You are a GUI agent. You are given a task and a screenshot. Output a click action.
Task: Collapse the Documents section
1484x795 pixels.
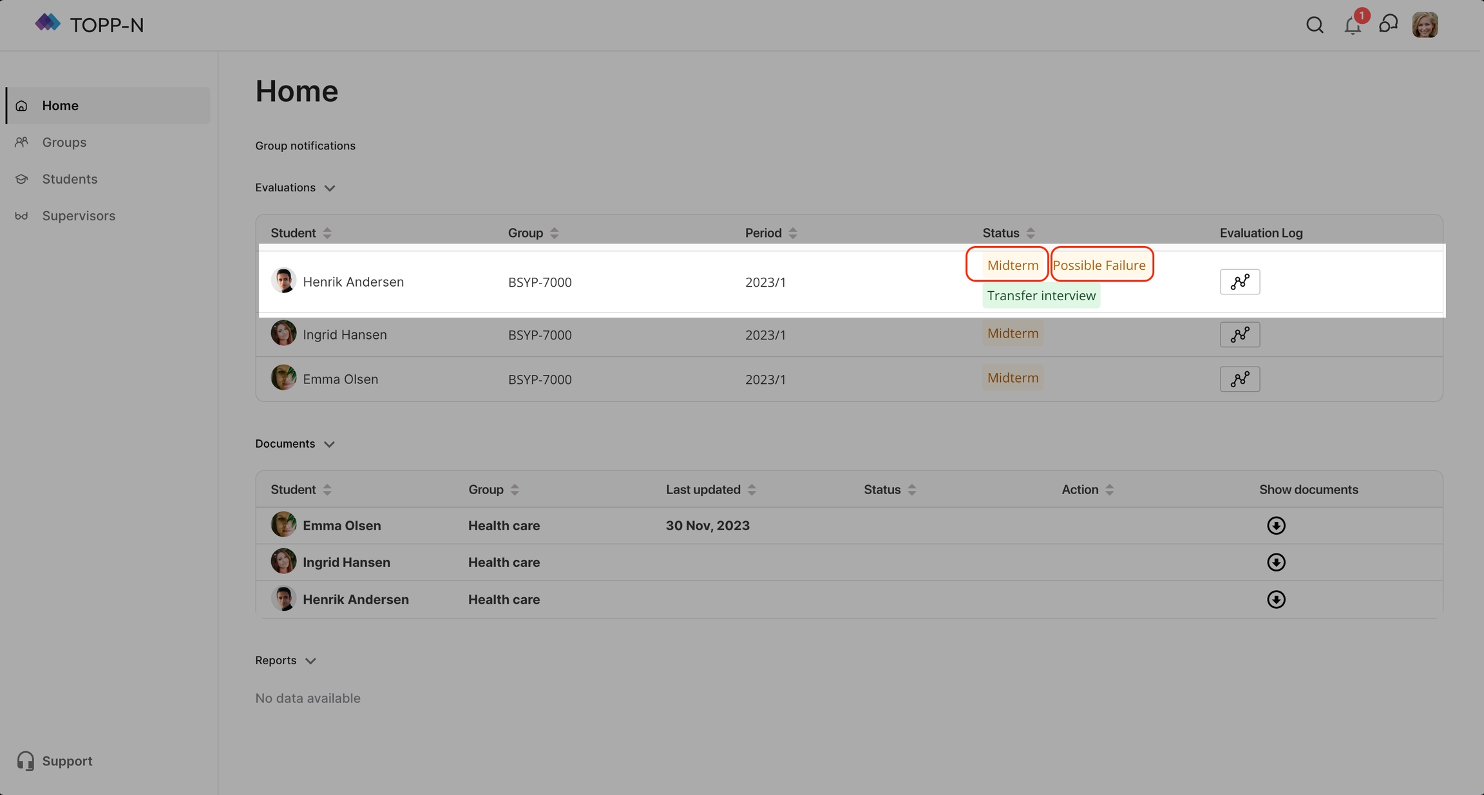329,445
